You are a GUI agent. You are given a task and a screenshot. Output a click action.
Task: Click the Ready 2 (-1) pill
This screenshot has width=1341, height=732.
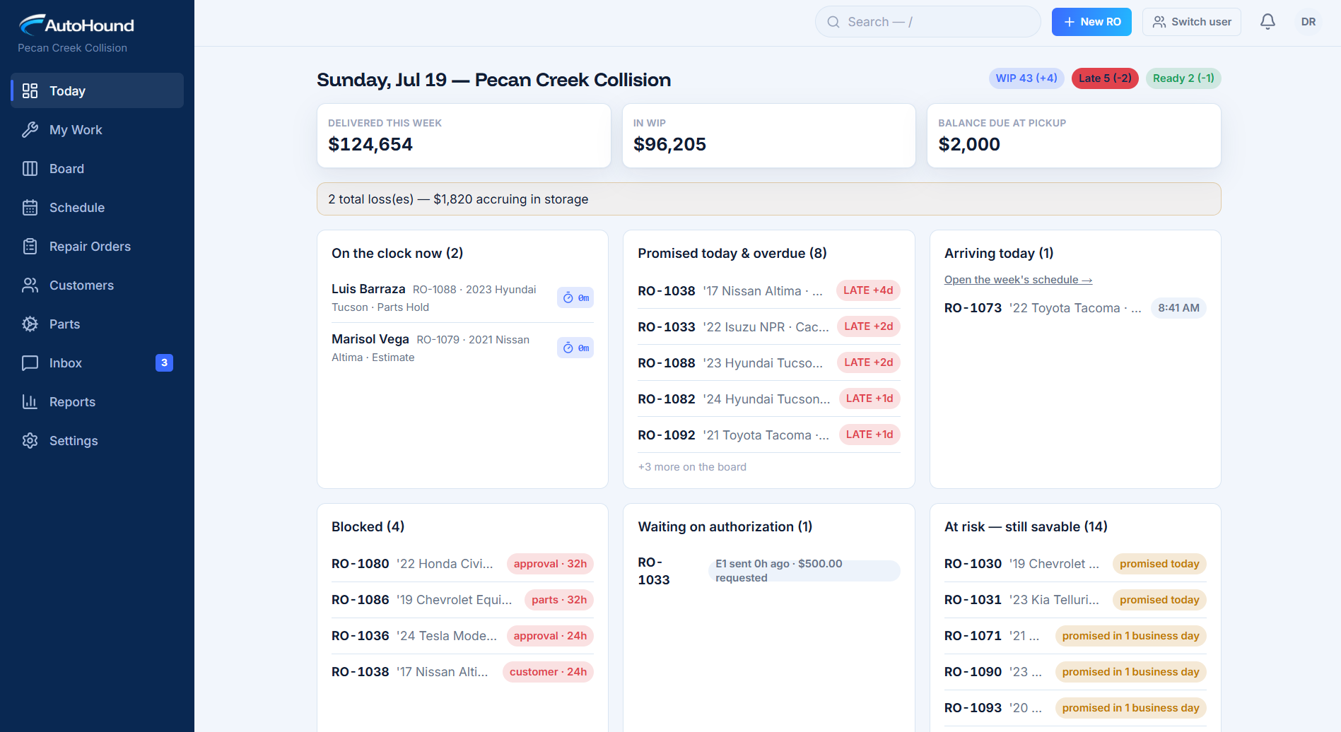1183,78
